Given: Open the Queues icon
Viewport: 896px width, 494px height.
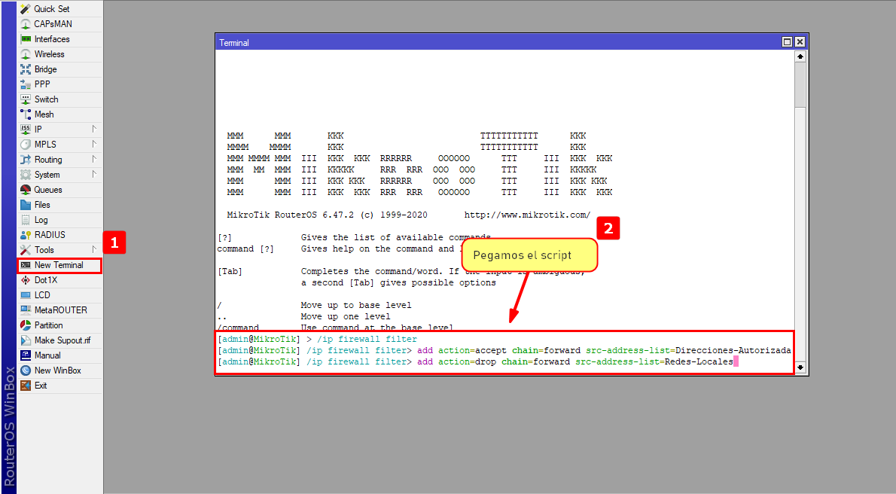Looking at the screenshot, I should coord(26,190).
